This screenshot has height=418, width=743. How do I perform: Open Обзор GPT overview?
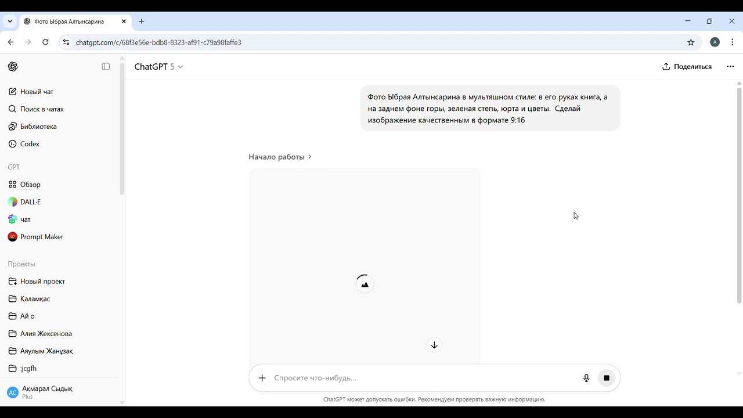[x=61, y=185]
